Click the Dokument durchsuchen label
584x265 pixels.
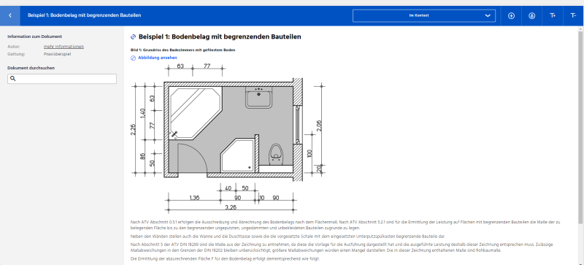click(31, 68)
